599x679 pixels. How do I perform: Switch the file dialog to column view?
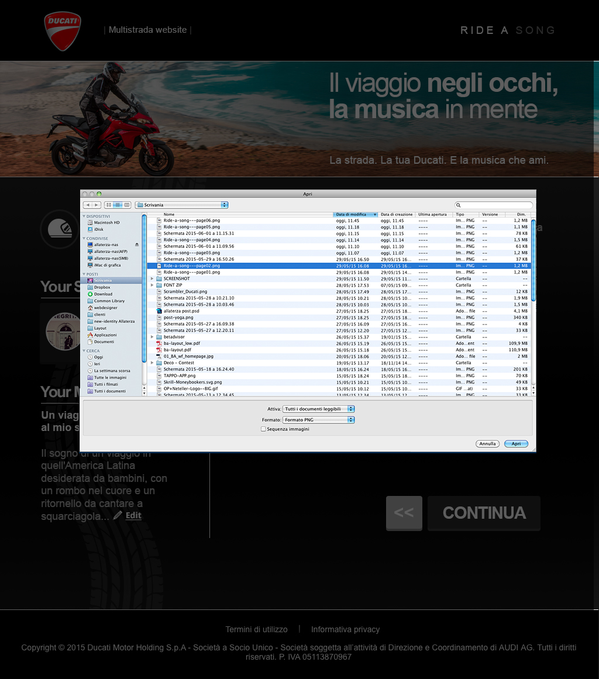pos(127,205)
